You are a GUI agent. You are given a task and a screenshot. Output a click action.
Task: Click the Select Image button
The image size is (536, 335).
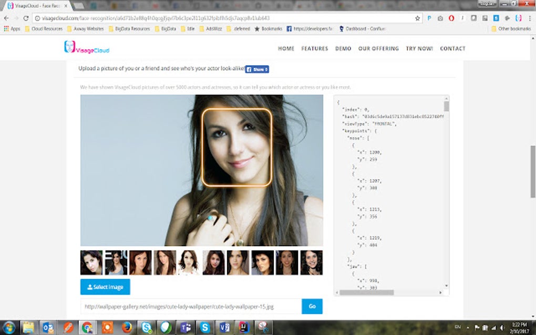pos(105,287)
